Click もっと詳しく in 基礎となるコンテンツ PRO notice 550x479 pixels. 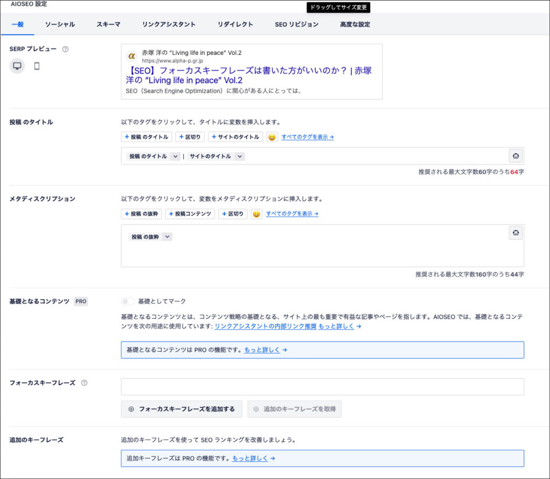(x=262, y=350)
